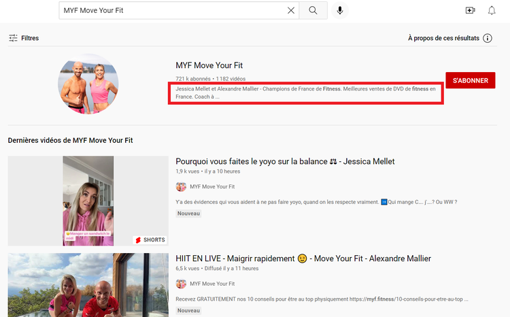Viewport: 510px width, 317px height.
Task: Open the video title Pourquoi vous faites le yoyo
Action: click(x=285, y=161)
